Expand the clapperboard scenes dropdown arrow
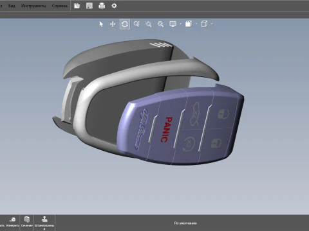309x231 pixels. (x=196, y=24)
